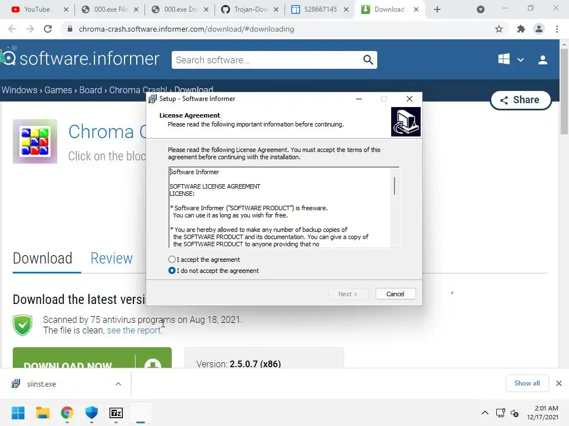
Task: Open the Chrome profile avatar
Action: 539,29
